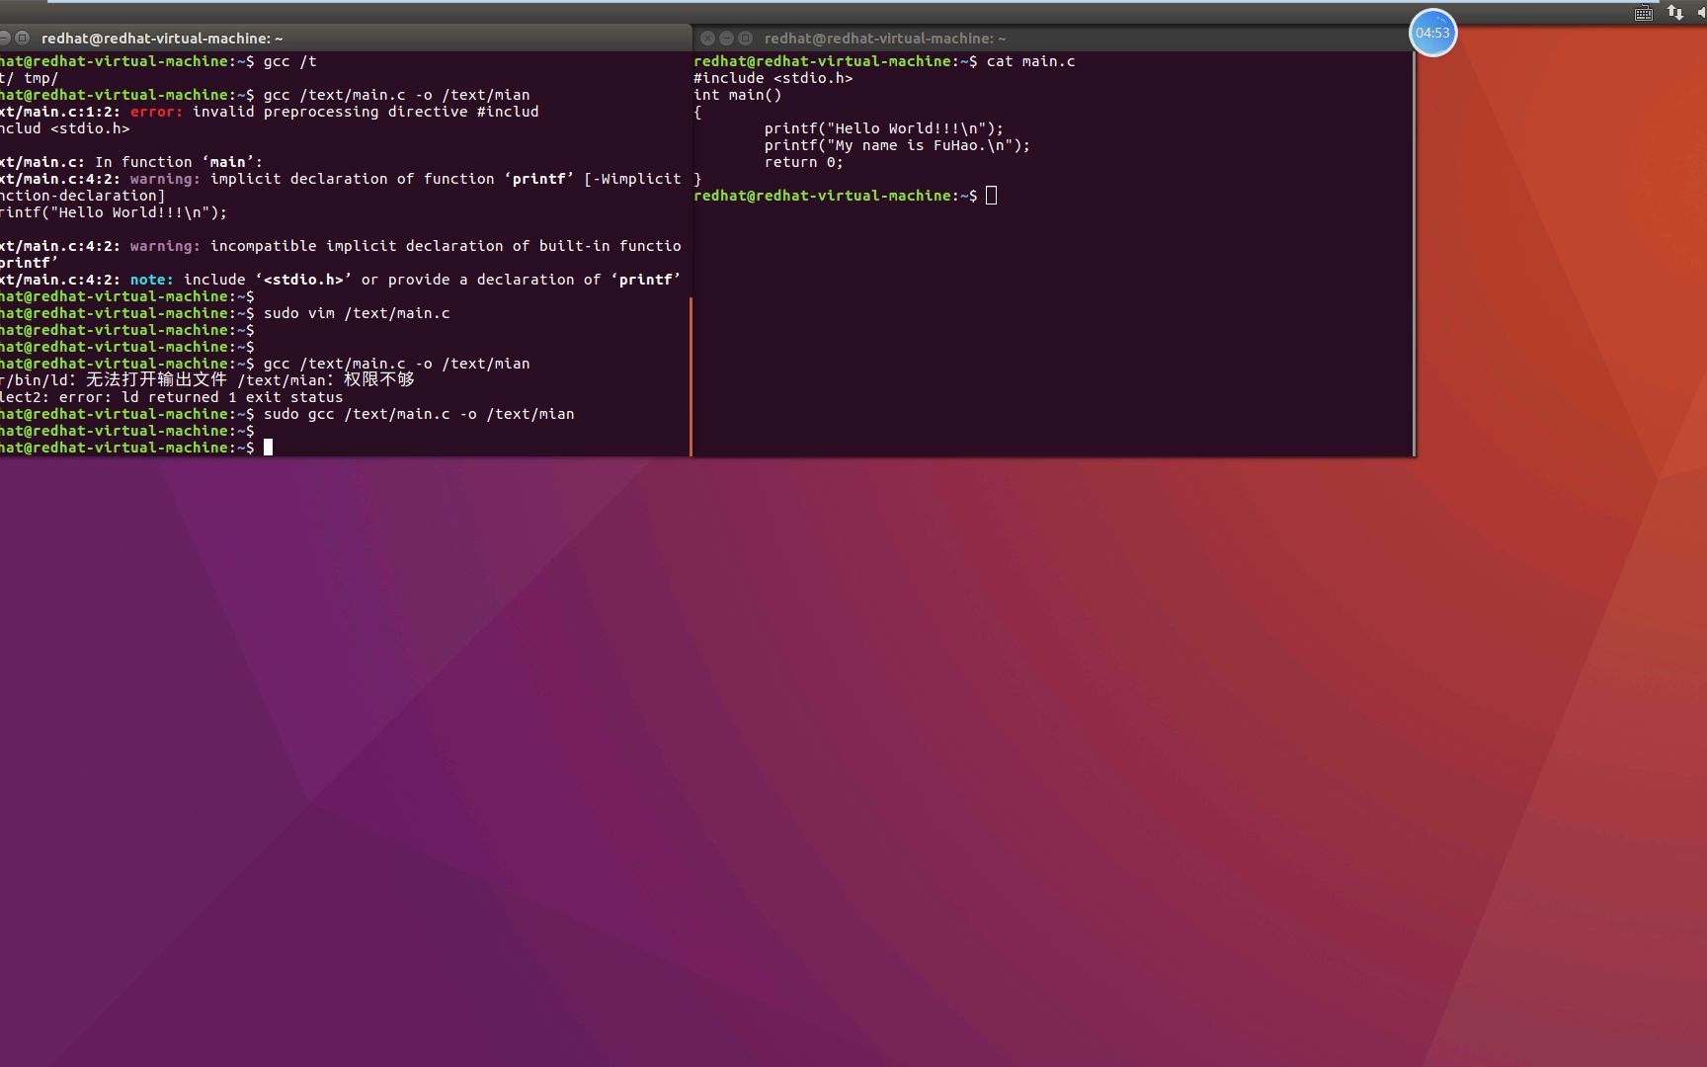The height and width of the screenshot is (1067, 1707).
Task: Click the '#include <stdio.h>' line in right terminal
Action: [773, 78]
